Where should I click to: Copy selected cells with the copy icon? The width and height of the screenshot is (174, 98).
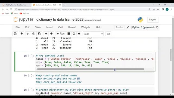pyautogui.click(x=34, y=34)
